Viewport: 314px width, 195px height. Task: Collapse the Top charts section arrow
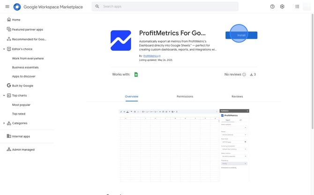4,96
